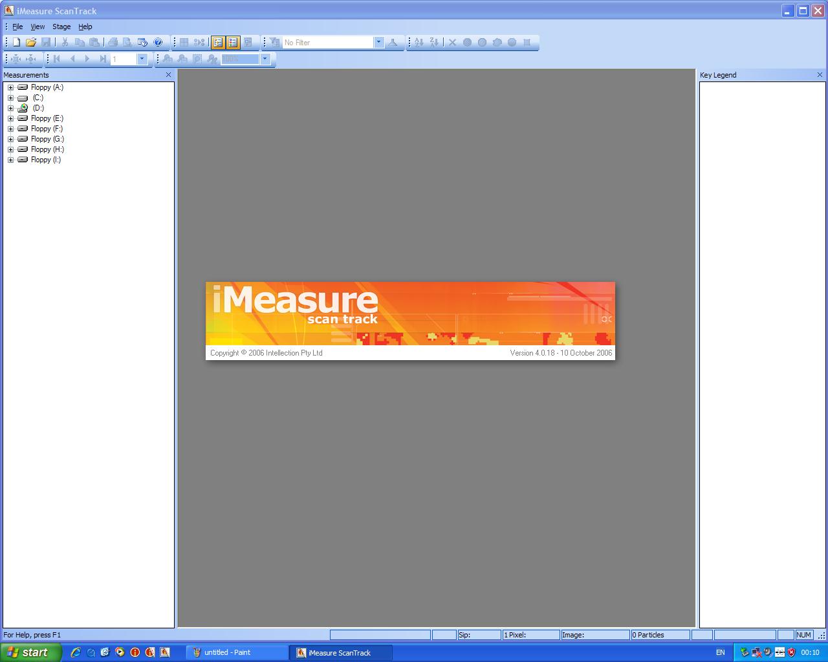Open the record number dropdown showing 1
The height and width of the screenshot is (662, 828).
pyautogui.click(x=142, y=59)
